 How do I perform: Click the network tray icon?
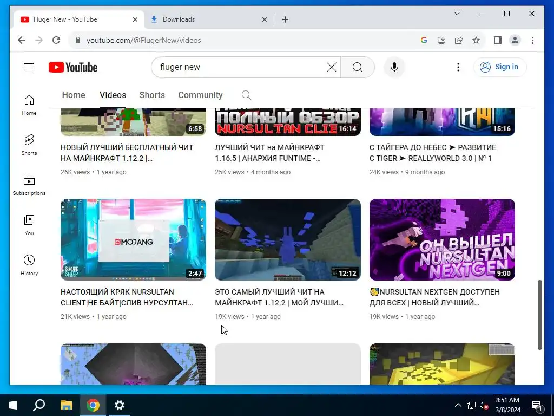(471, 405)
